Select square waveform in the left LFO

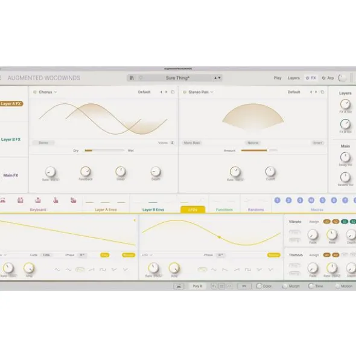pos(103,269)
